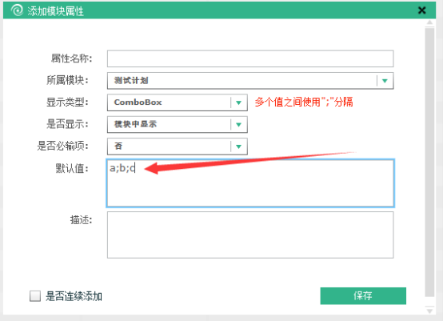Enable the 是否连续添加 checkbox

tap(35, 296)
